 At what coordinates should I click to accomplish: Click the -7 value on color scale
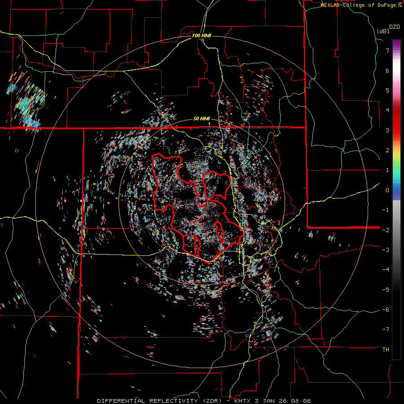point(386,329)
